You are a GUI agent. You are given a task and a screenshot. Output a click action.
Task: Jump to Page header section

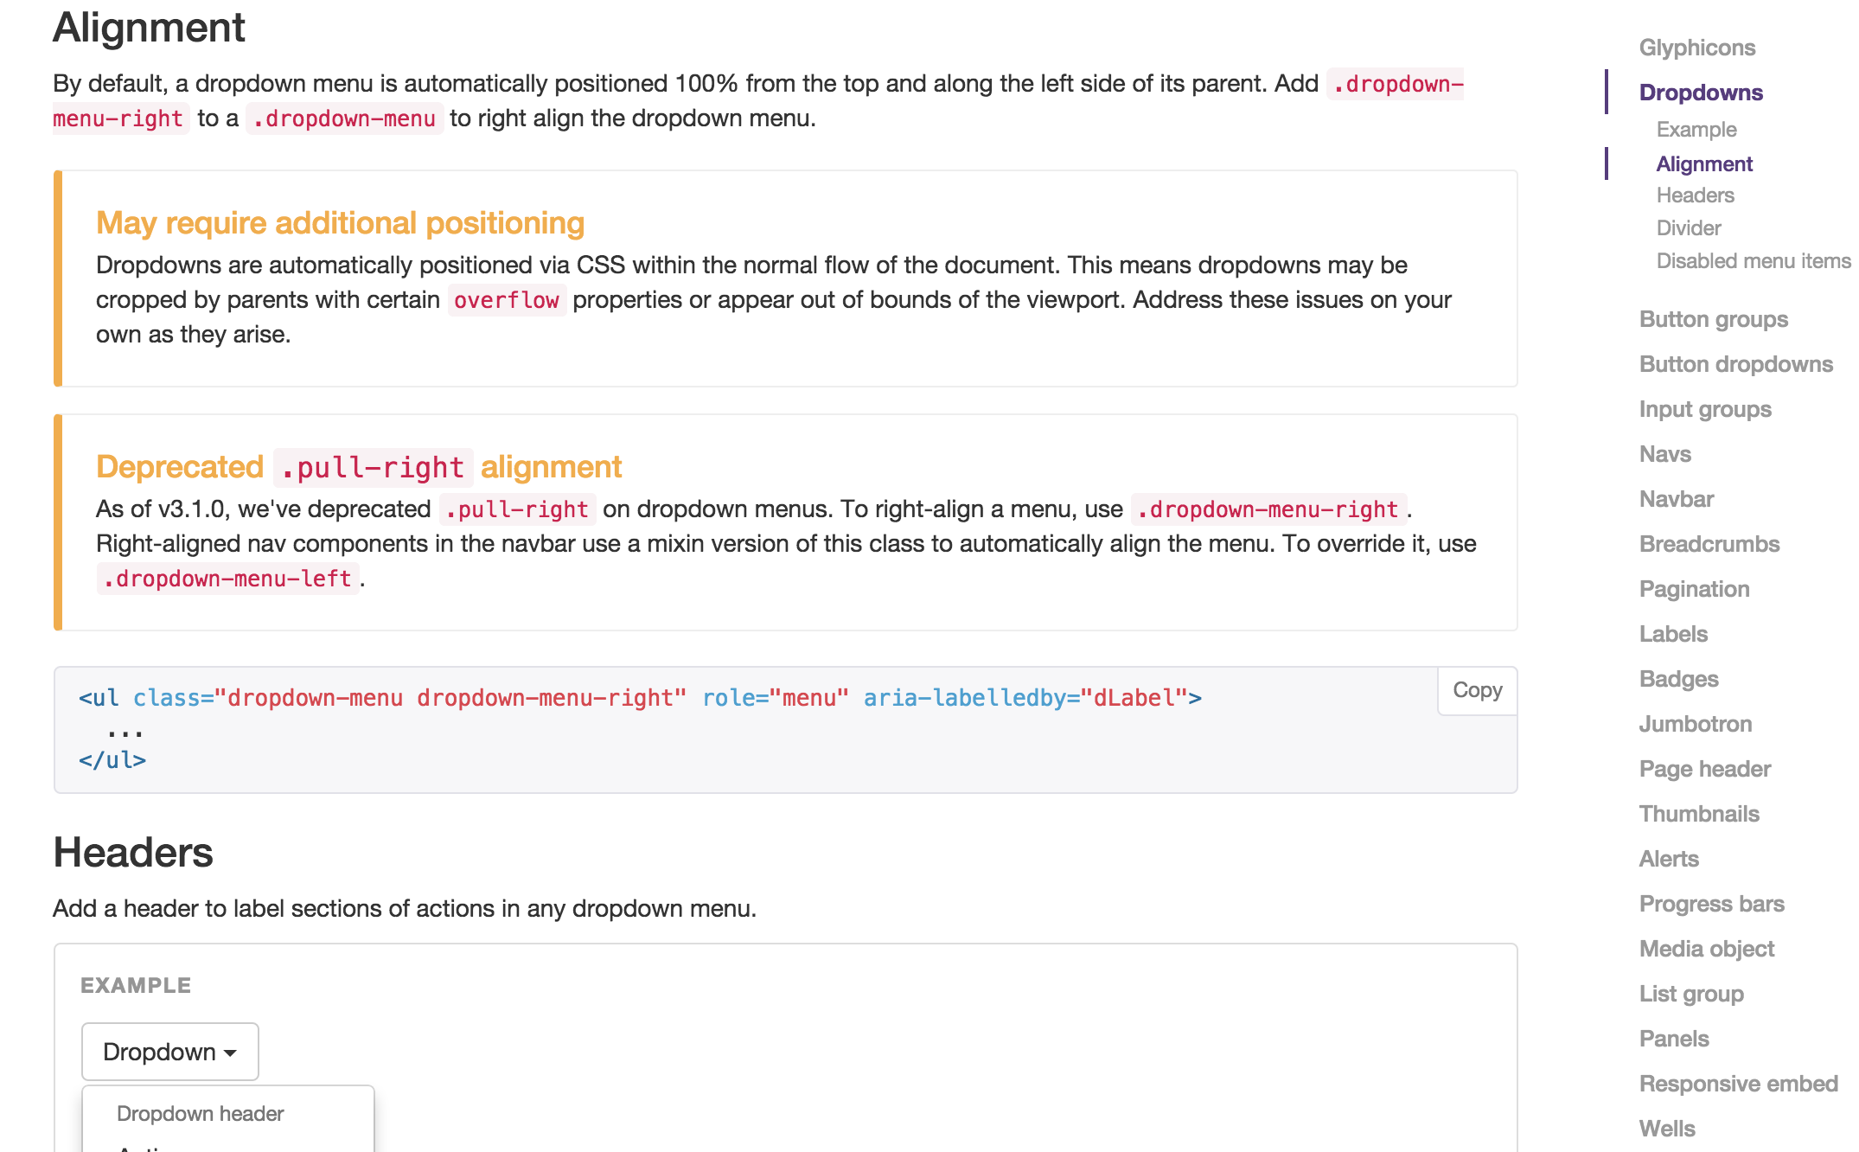pyautogui.click(x=1704, y=769)
